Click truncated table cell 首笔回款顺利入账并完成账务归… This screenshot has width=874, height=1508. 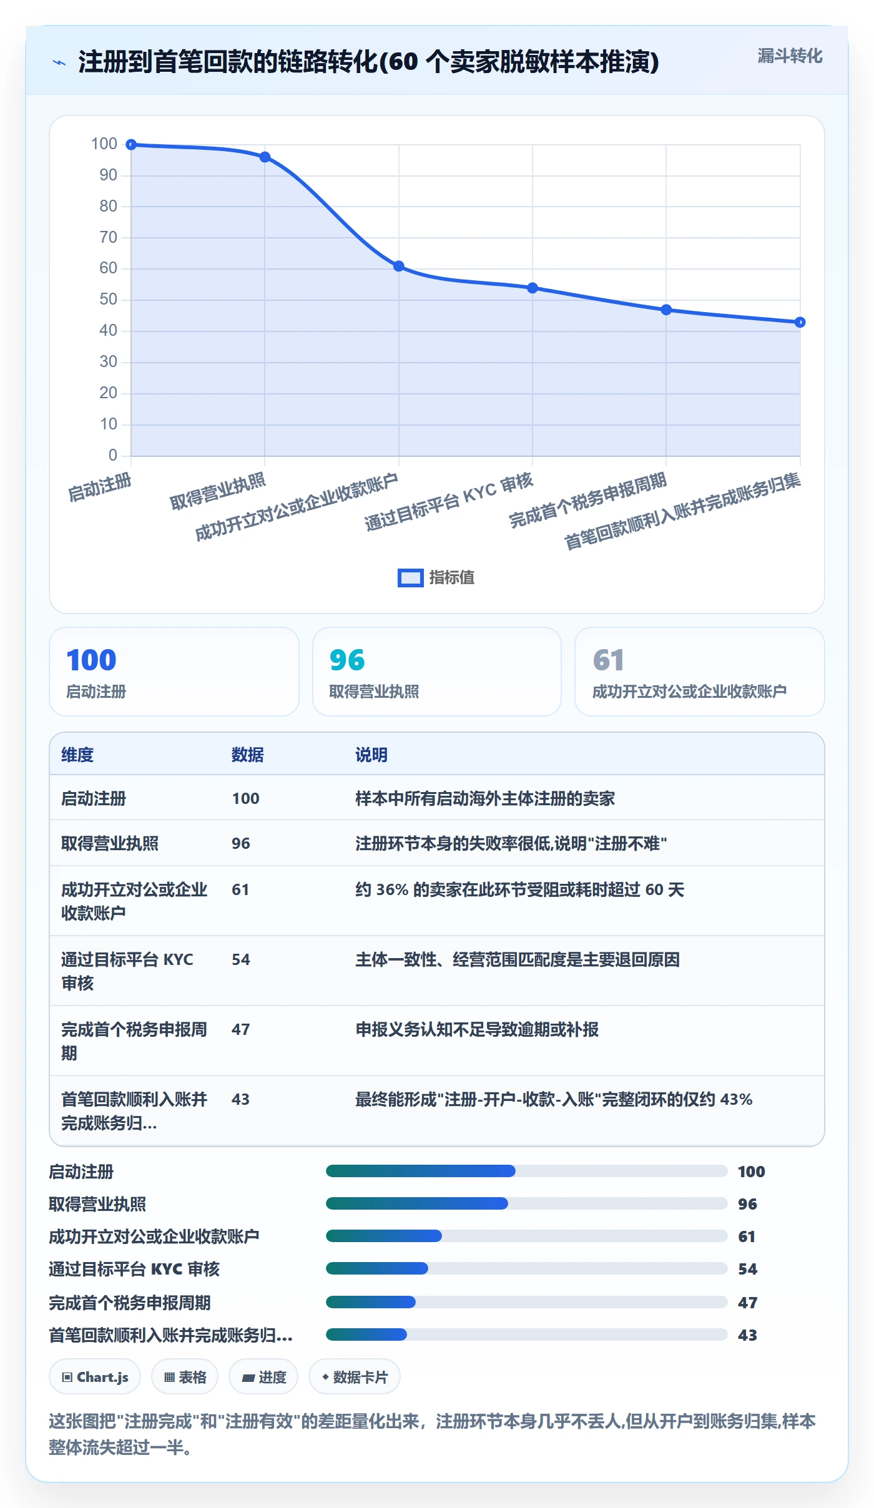pyautogui.click(x=134, y=1110)
